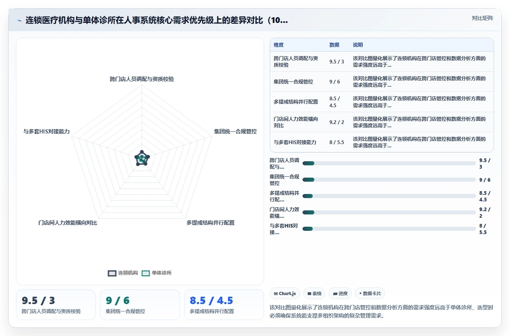The image size is (510, 336).
Task: Open the 9.5 / 3 data card
Action: 56,304
